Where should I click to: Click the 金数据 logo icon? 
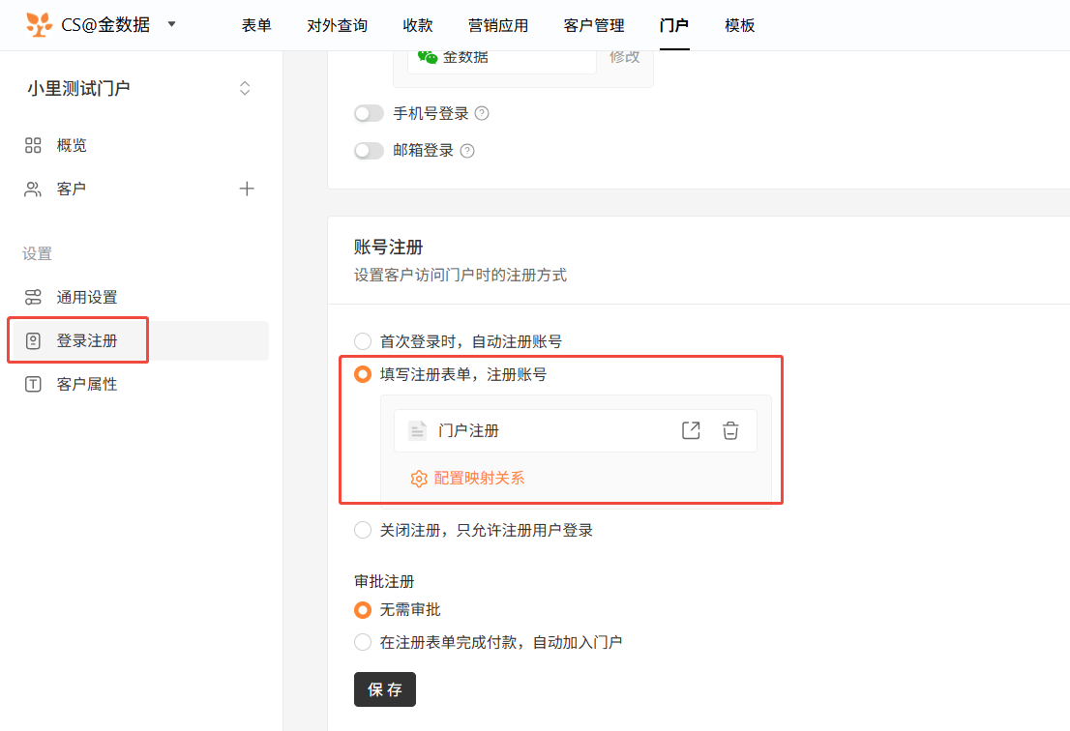(39, 25)
